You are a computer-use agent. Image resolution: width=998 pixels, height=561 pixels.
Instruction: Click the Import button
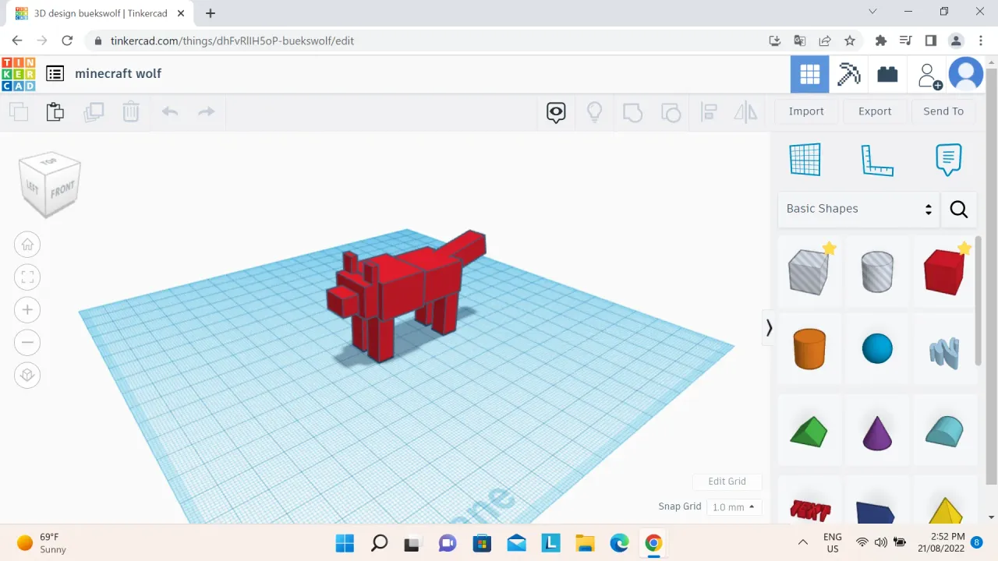pyautogui.click(x=806, y=111)
